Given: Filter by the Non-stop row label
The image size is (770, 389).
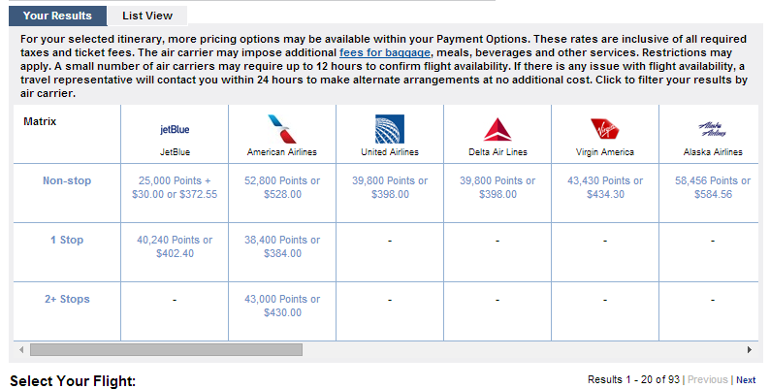Looking at the screenshot, I should coord(67,180).
